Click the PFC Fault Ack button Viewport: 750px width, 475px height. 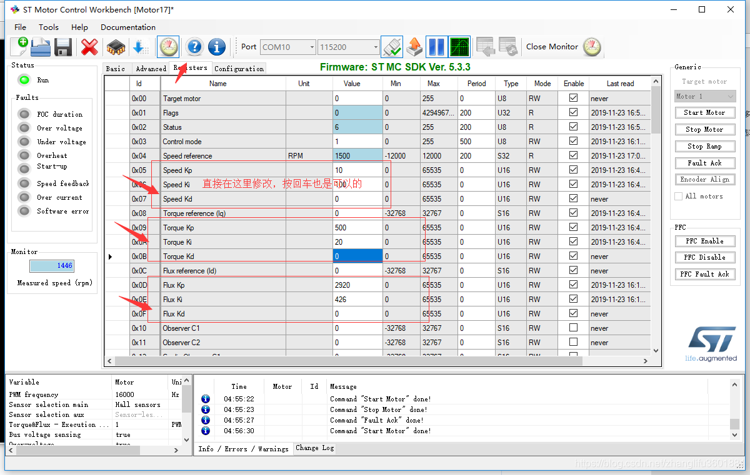(704, 274)
